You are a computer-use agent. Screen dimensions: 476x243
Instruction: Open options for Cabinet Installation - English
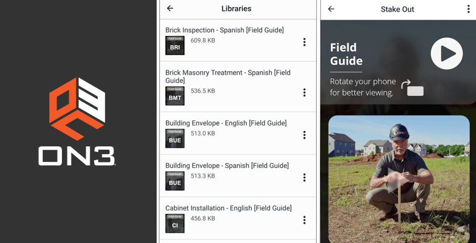pos(304,220)
